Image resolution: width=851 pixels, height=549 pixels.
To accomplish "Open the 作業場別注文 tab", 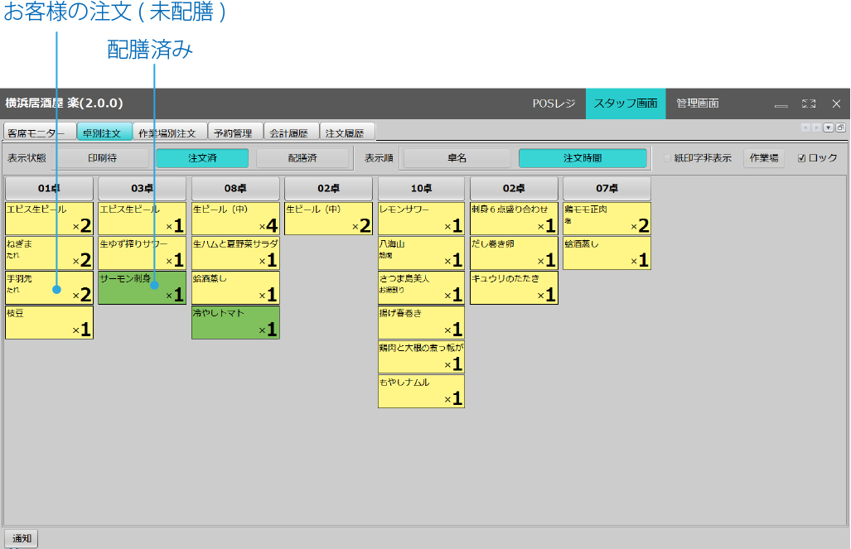I will point(167,132).
